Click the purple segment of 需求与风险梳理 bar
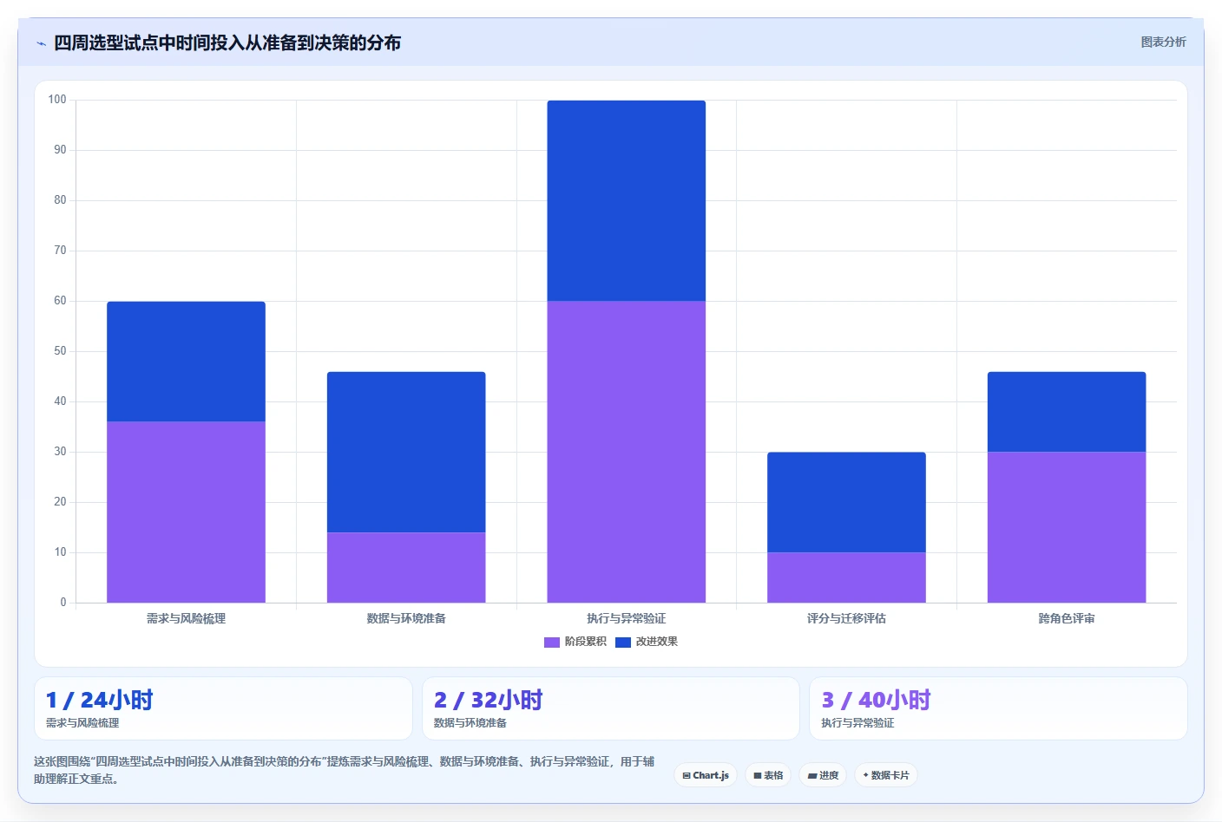The width and height of the screenshot is (1222, 822). click(186, 512)
